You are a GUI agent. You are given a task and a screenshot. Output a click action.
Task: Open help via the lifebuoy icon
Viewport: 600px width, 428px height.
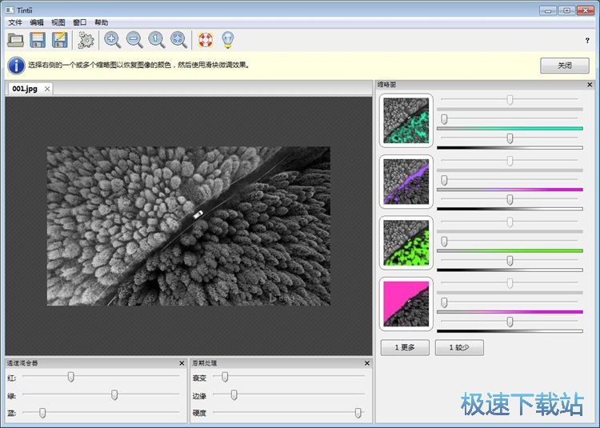[206, 39]
